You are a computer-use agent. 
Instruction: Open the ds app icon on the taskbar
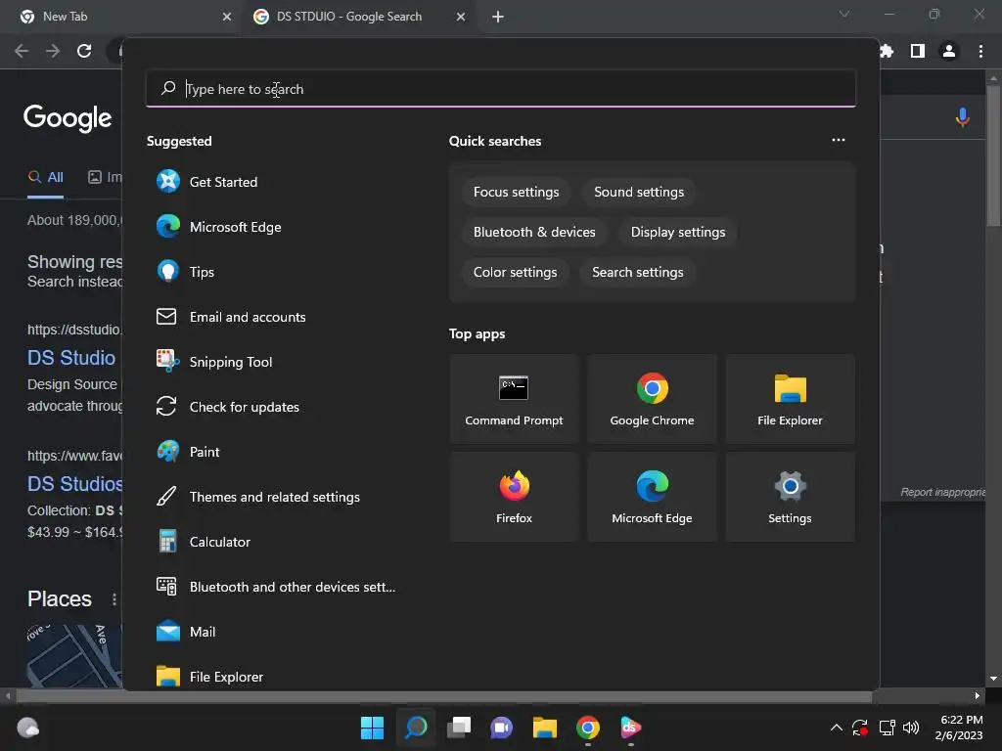coord(631,728)
